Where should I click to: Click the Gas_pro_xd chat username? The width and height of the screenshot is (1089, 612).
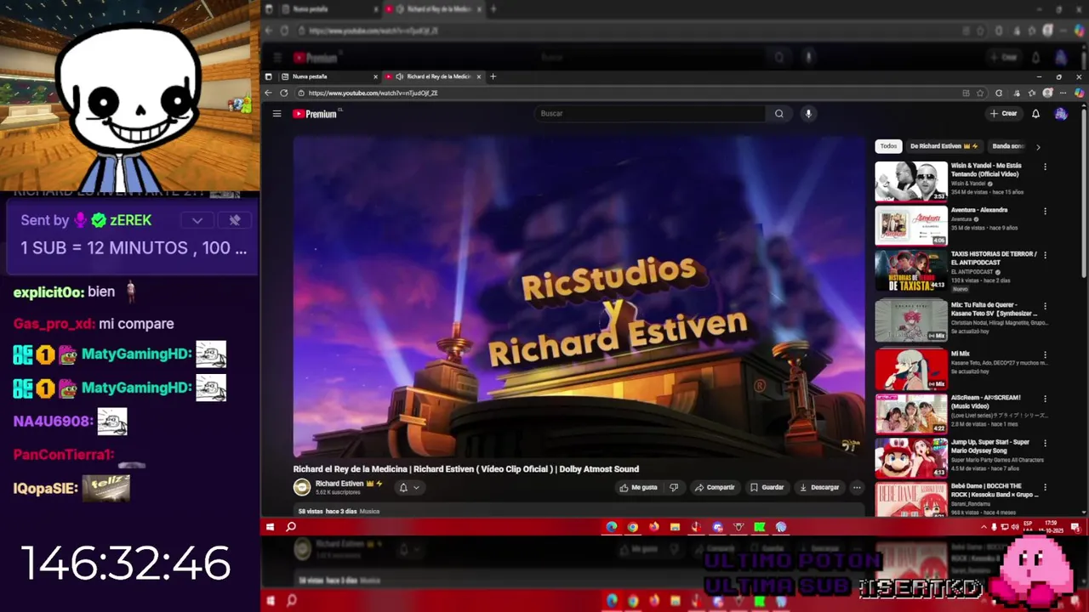coord(54,324)
